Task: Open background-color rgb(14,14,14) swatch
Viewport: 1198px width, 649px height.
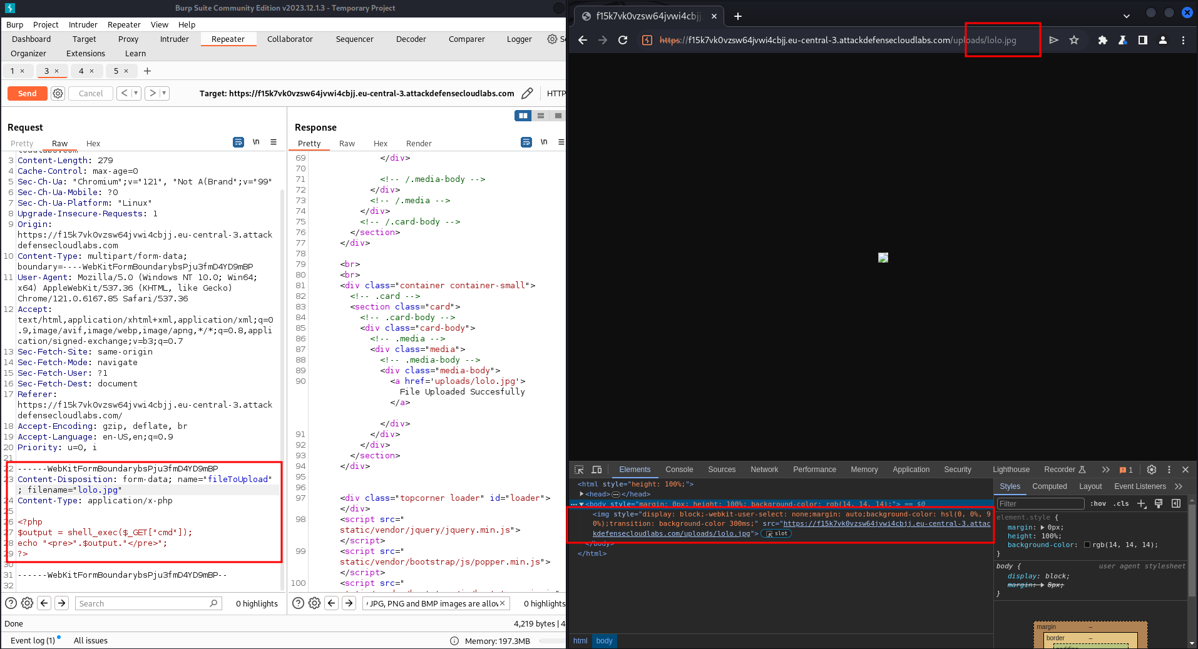Action: 1087,545
